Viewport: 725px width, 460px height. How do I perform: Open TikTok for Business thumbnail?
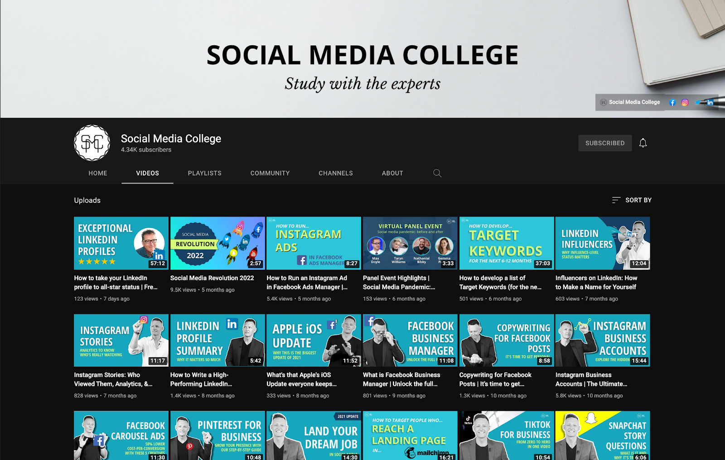coord(507,436)
